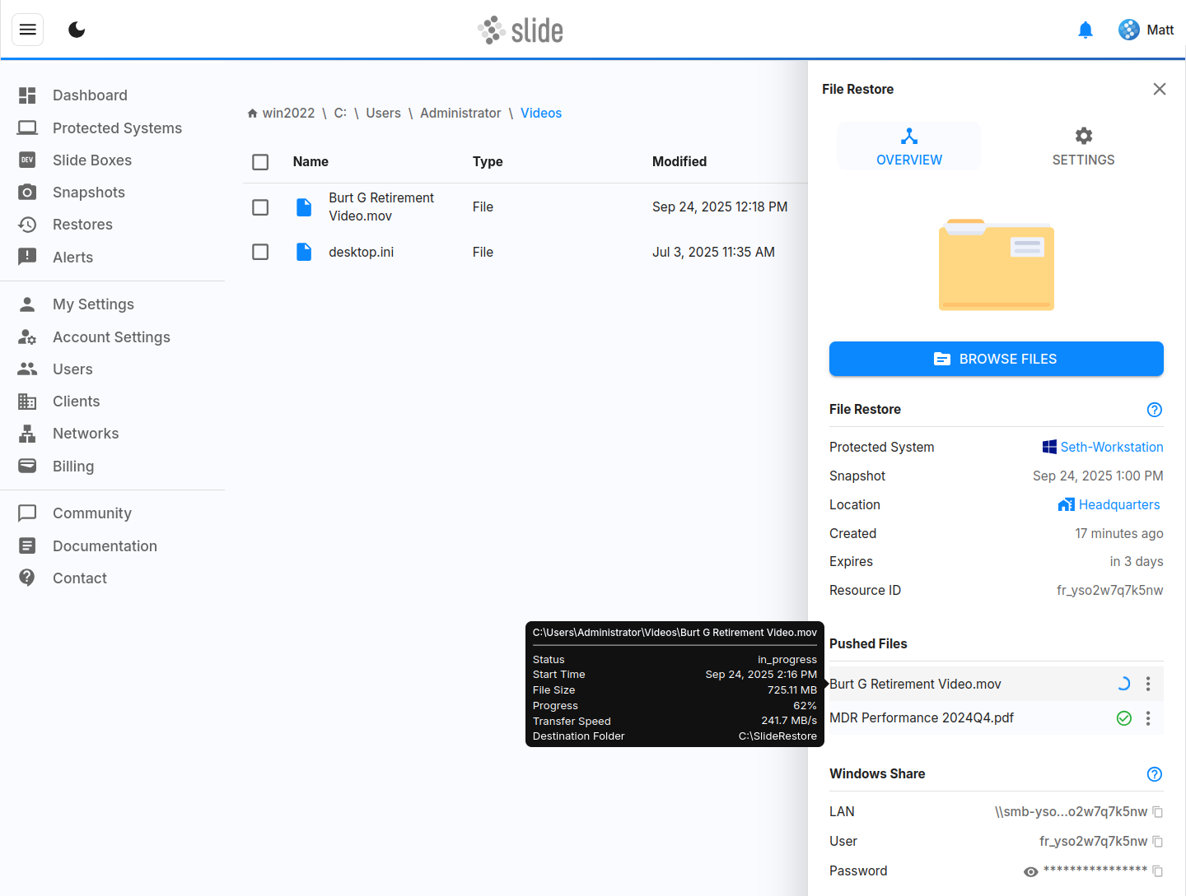Open the hamburger navigation menu

coord(27,30)
